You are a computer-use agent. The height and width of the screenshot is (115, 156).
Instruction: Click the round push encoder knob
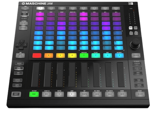pos(135,44)
